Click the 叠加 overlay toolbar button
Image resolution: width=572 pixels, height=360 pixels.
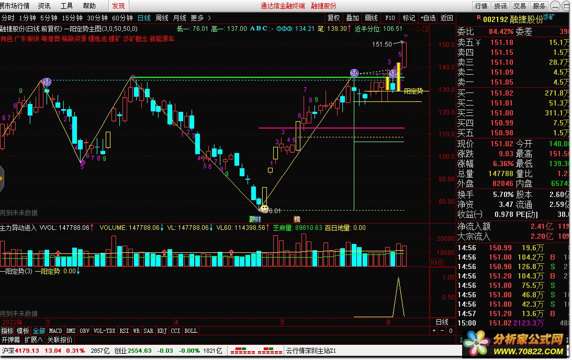[x=352, y=18]
